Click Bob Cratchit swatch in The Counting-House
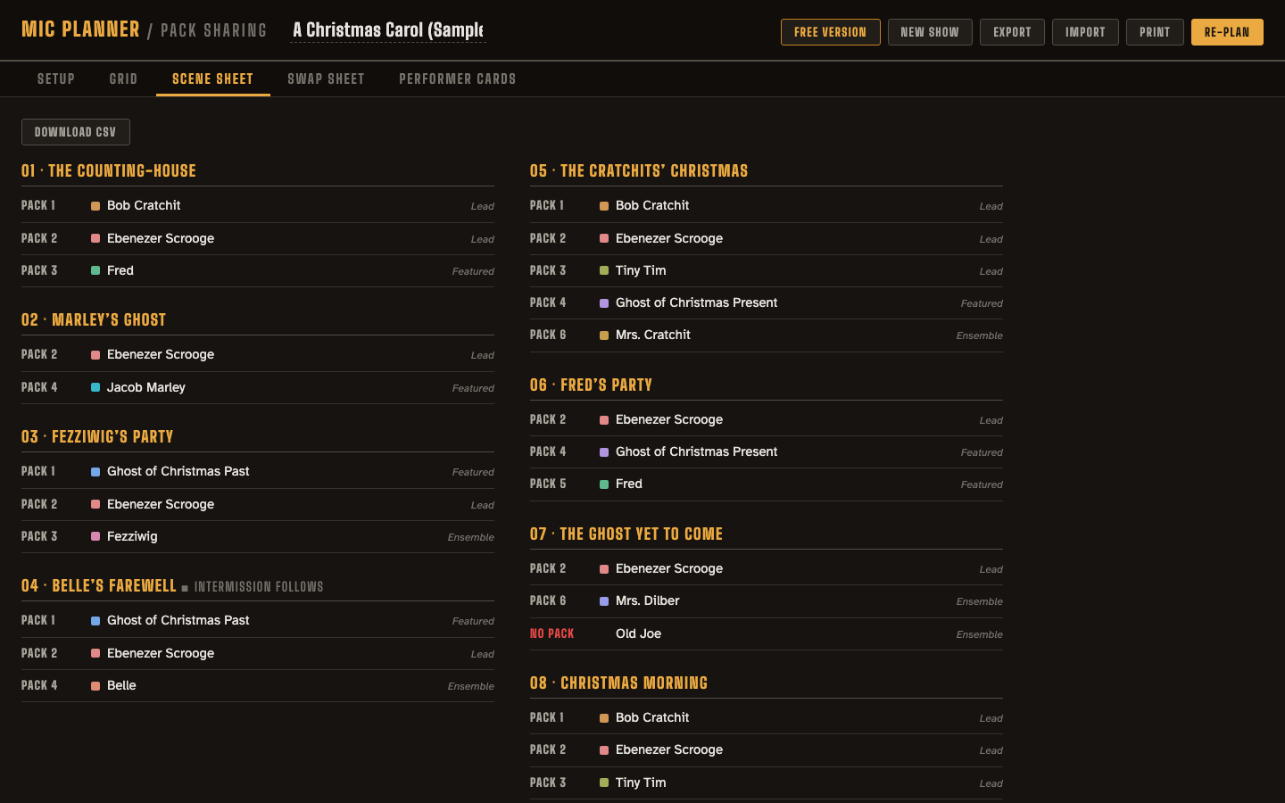 tap(95, 206)
